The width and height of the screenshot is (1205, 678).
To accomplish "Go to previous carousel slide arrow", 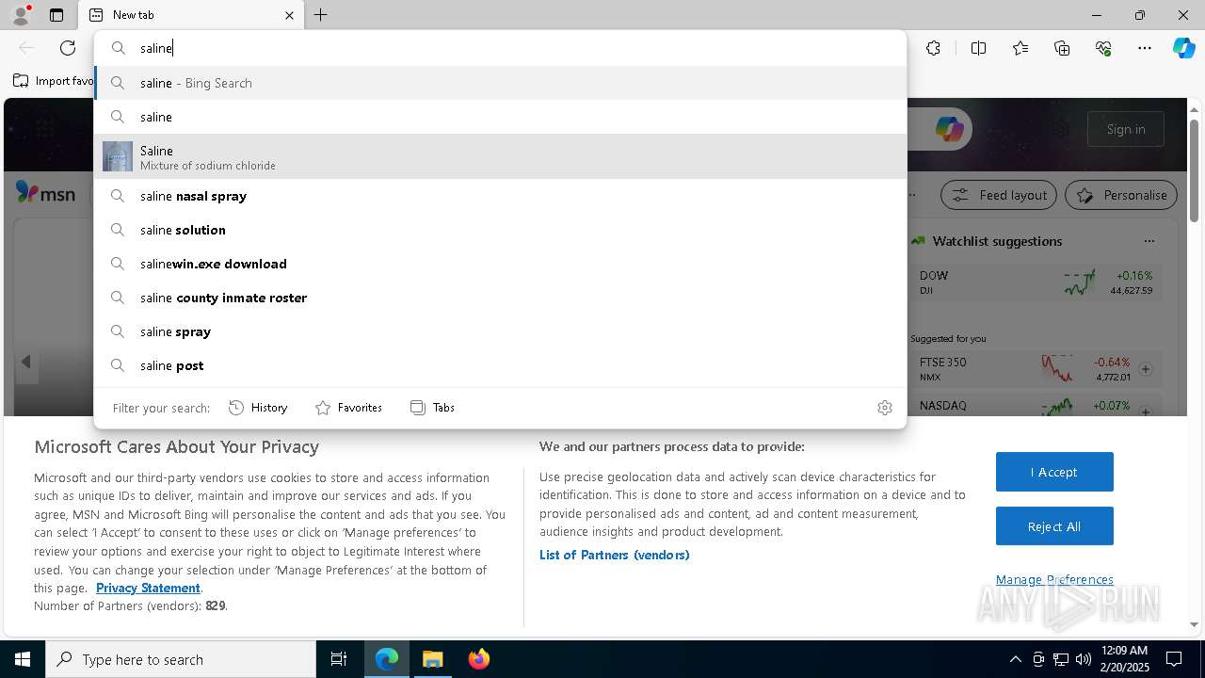I will (26, 363).
